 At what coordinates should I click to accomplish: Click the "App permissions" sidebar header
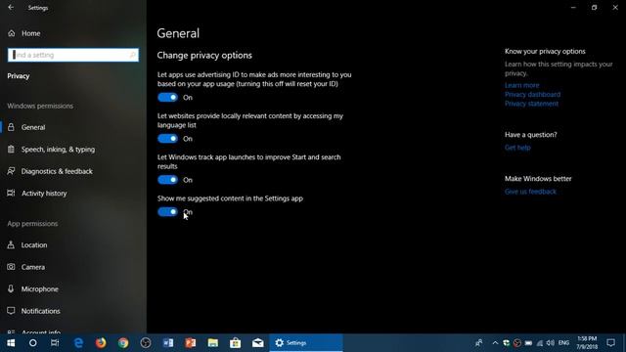[x=32, y=224]
